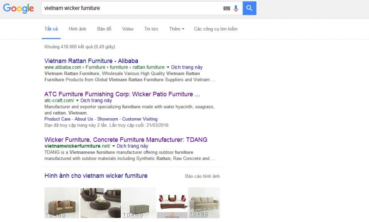Open the Product Care sitelink
The height and width of the screenshot is (222, 369).
[x=57, y=119]
